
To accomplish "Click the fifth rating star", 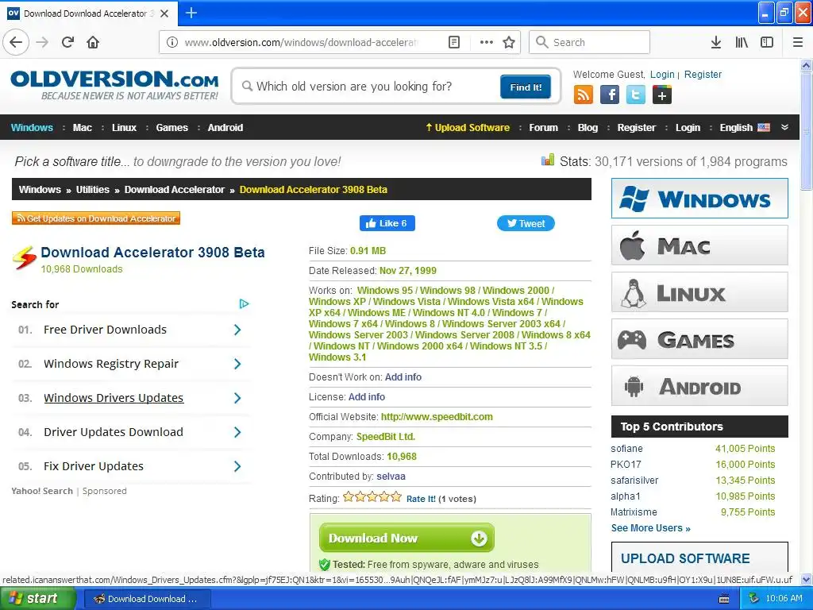I will coord(396,497).
